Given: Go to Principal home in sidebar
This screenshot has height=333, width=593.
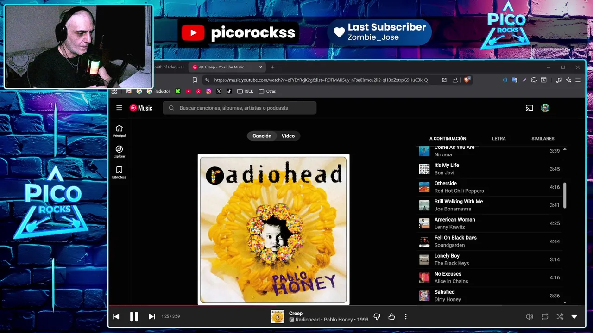Looking at the screenshot, I should [119, 131].
